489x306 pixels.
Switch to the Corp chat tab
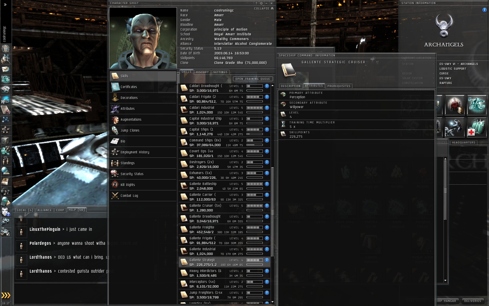point(60,210)
